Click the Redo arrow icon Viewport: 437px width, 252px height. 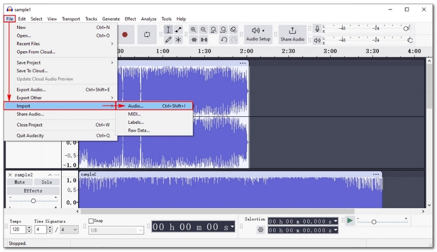[x=234, y=40]
